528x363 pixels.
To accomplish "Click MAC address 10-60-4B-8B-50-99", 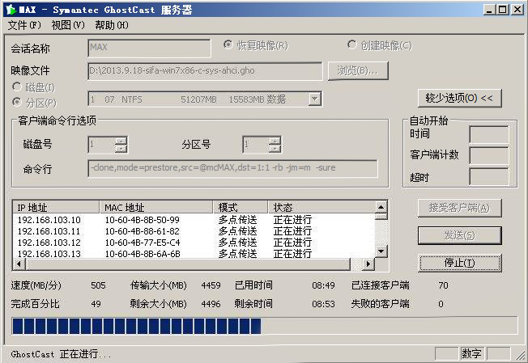I will [x=142, y=220].
